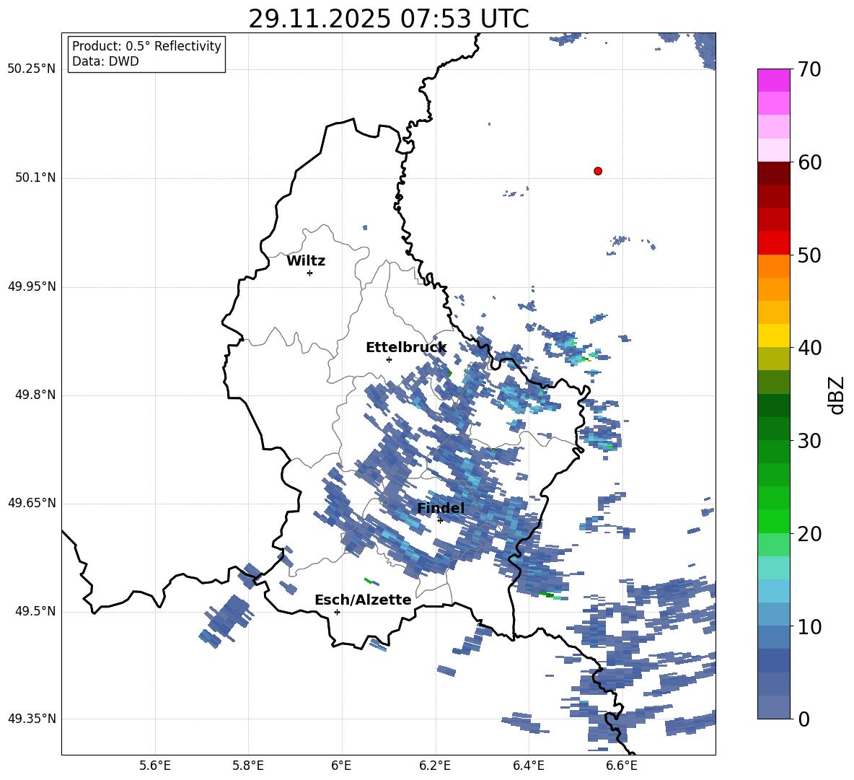Viewport: 854px width, 780px height.
Task: Pick the orange colorbar segment below 50
Action: pyautogui.click(x=774, y=266)
